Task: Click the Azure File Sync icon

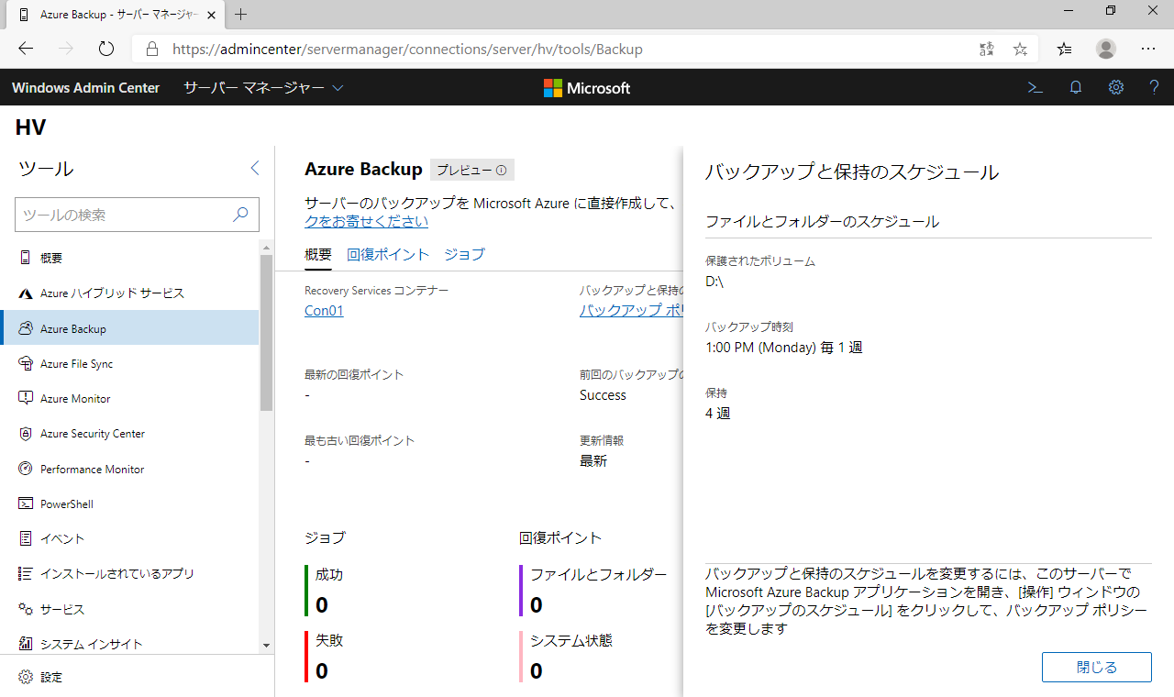Action: 25,364
